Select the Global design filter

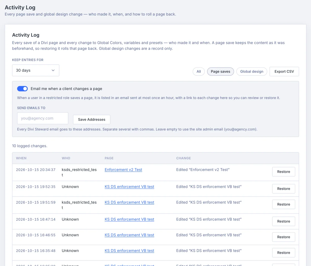coord(252,72)
